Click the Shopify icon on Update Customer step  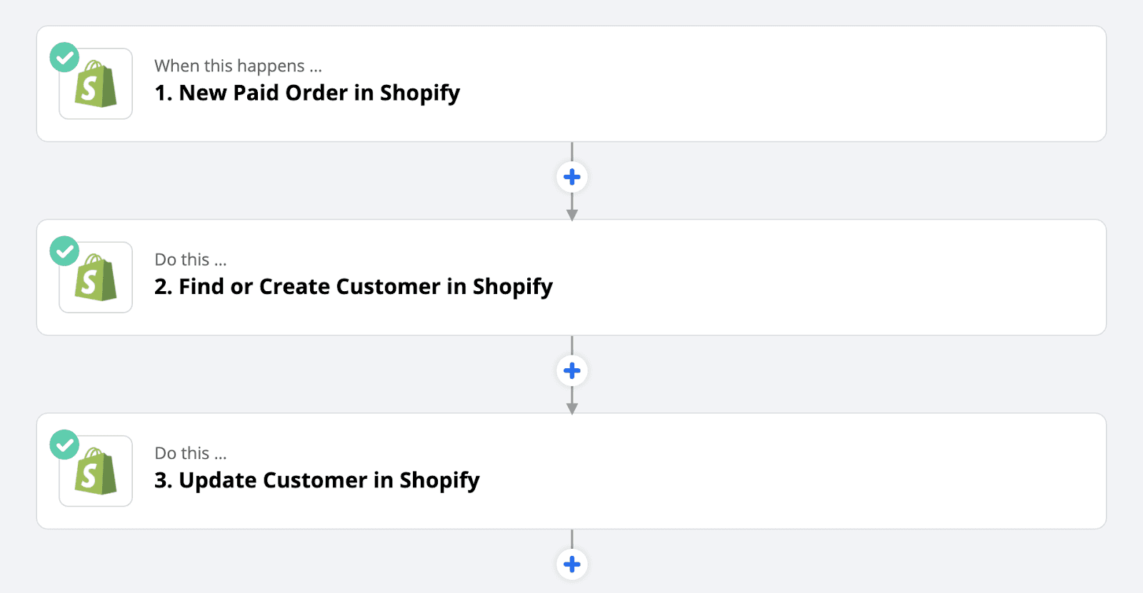point(96,472)
